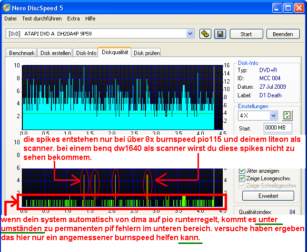Image resolution: width=307 pixels, height=252 pixels.
Task: Toggle the Jitter anzeigen checkbox
Action: (x=242, y=170)
